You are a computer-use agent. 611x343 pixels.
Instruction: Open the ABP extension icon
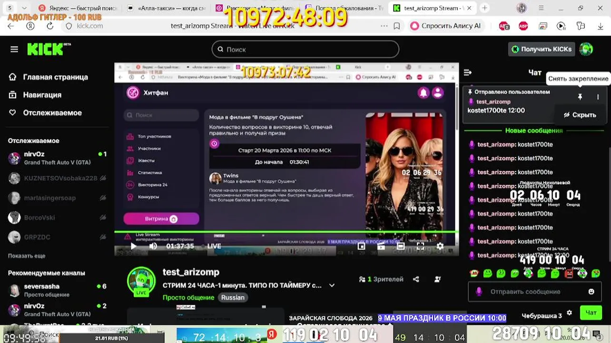tap(523, 26)
